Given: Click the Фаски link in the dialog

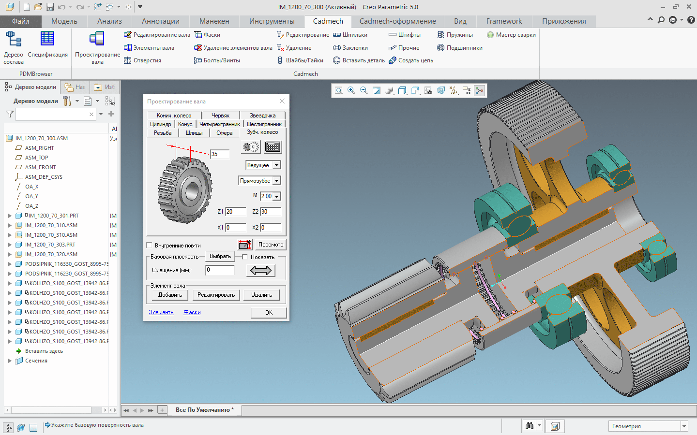Looking at the screenshot, I should pos(192,312).
